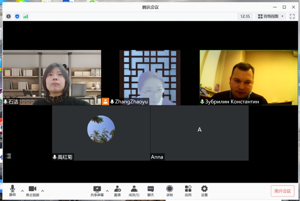
Task: Click the blue security shield icon
Action: (17, 16)
